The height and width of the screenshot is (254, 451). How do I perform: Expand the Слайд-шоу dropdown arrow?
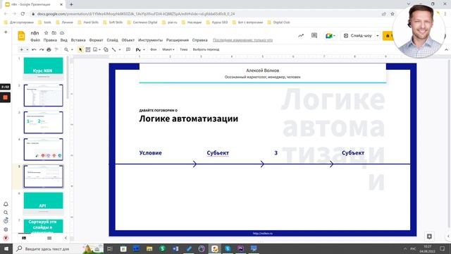(x=378, y=36)
